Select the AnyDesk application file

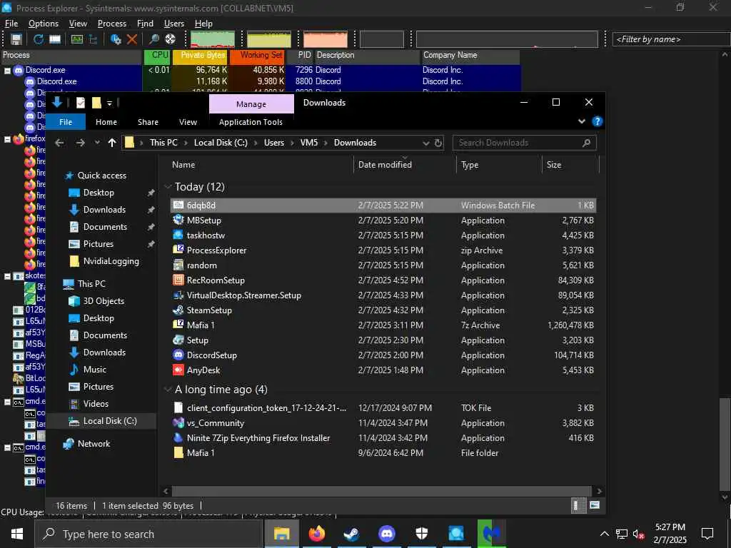(x=383, y=370)
